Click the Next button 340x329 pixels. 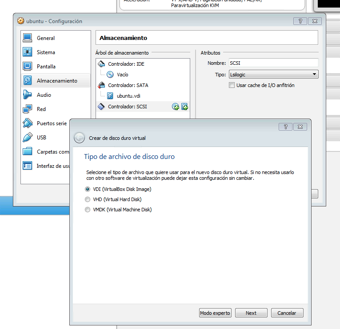coord(251,313)
